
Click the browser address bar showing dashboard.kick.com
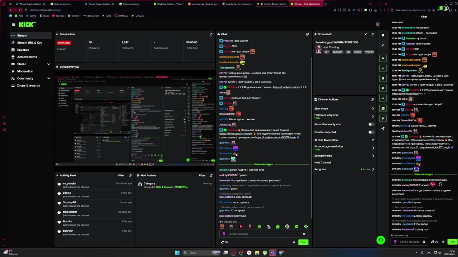[45, 10]
